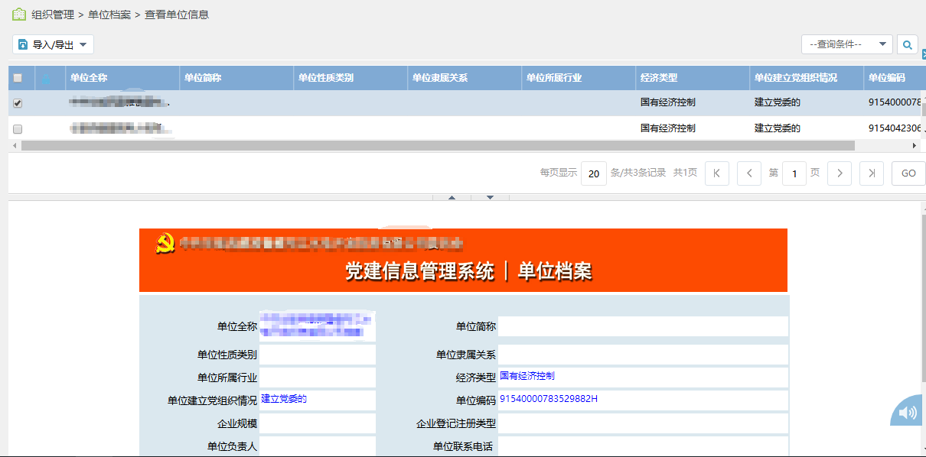Sort by 经济类型 column header
This screenshot has width=926, height=457.
pyautogui.click(x=658, y=78)
